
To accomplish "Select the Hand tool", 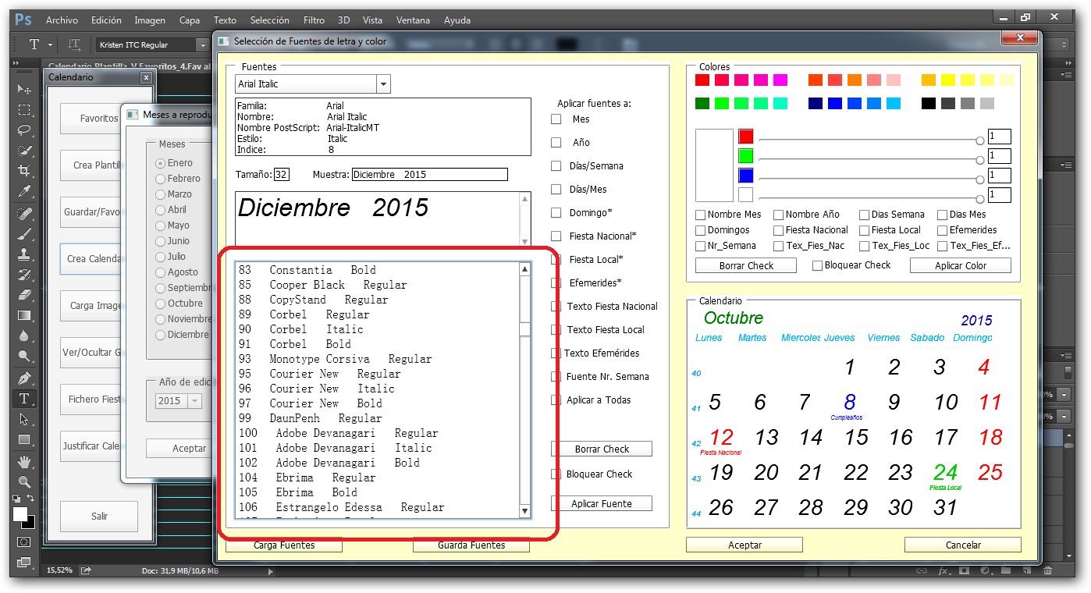I will [x=24, y=461].
